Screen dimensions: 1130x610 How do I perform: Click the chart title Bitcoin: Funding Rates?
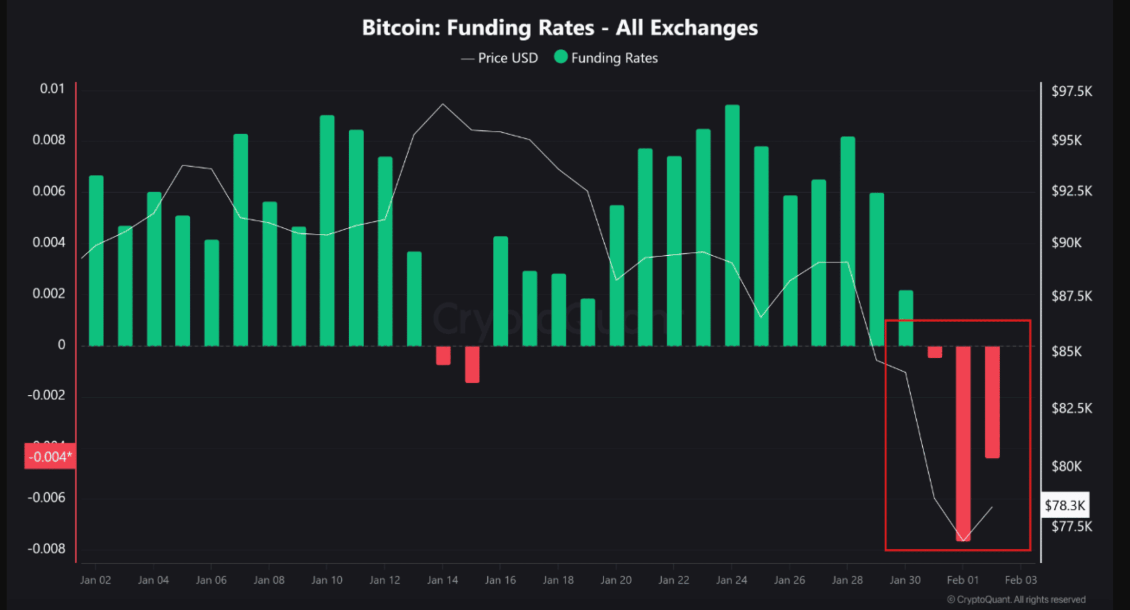559,28
